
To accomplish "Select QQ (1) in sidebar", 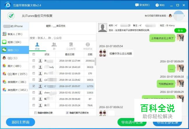I will pyautogui.click(x=15, y=58).
